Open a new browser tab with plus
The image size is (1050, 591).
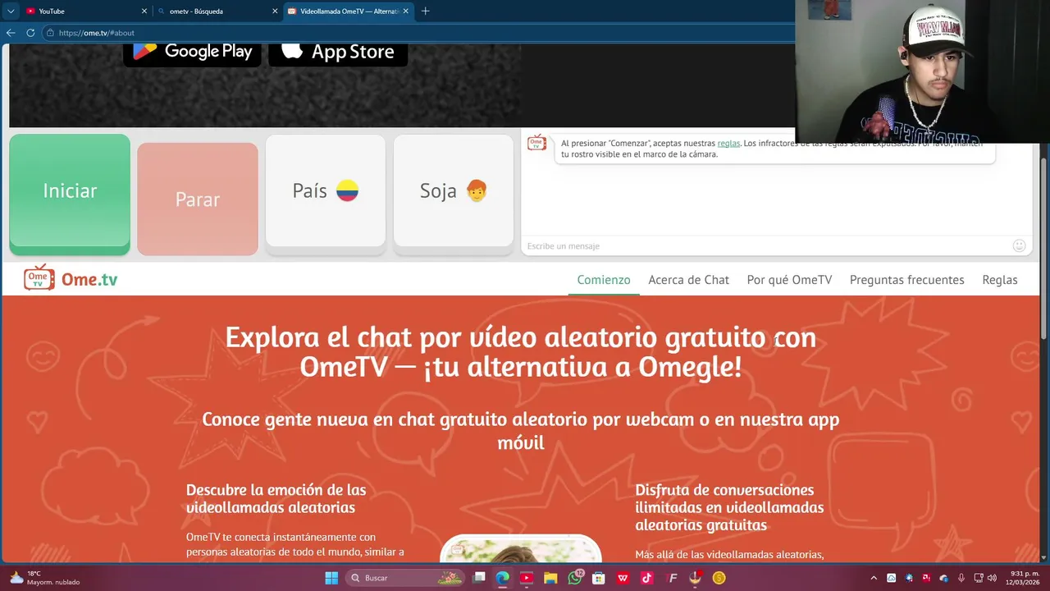tap(425, 11)
